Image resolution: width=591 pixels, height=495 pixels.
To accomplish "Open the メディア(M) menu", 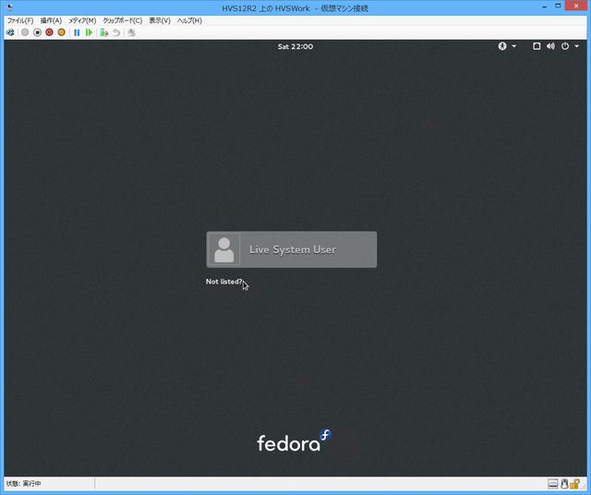I will point(82,20).
